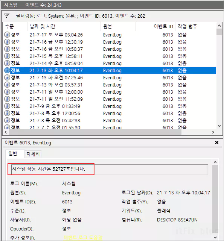Open the 자세히 tab

pyautogui.click(x=33, y=154)
